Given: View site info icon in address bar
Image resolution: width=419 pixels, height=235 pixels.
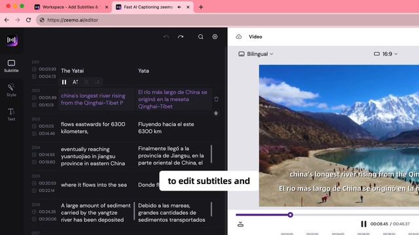Looking at the screenshot, I should (x=42, y=20).
